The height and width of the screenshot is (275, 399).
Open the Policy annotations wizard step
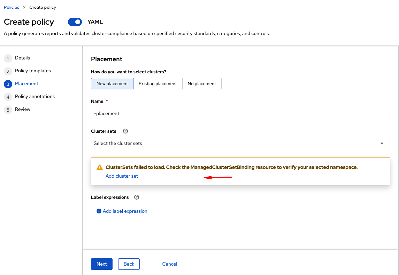[35, 97]
